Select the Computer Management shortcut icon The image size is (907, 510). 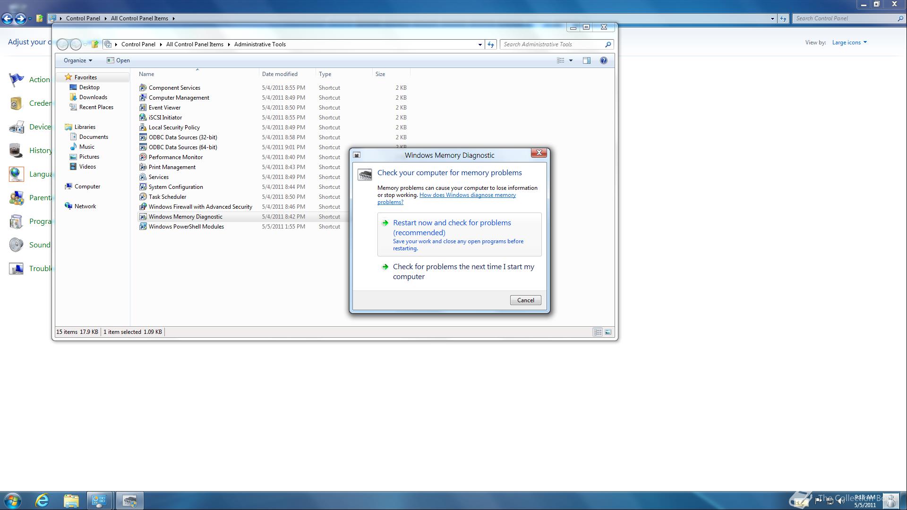tap(143, 98)
